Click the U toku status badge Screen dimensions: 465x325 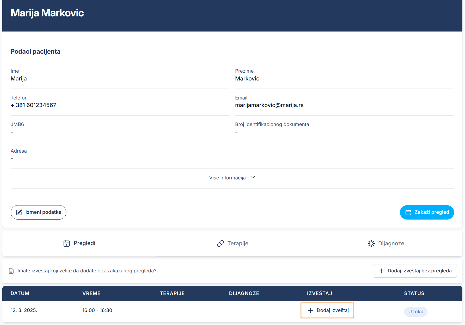[416, 311]
